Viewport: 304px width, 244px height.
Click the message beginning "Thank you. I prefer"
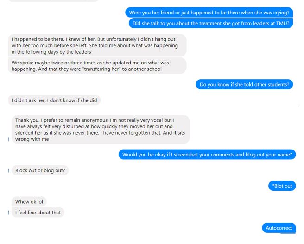[x=100, y=130]
